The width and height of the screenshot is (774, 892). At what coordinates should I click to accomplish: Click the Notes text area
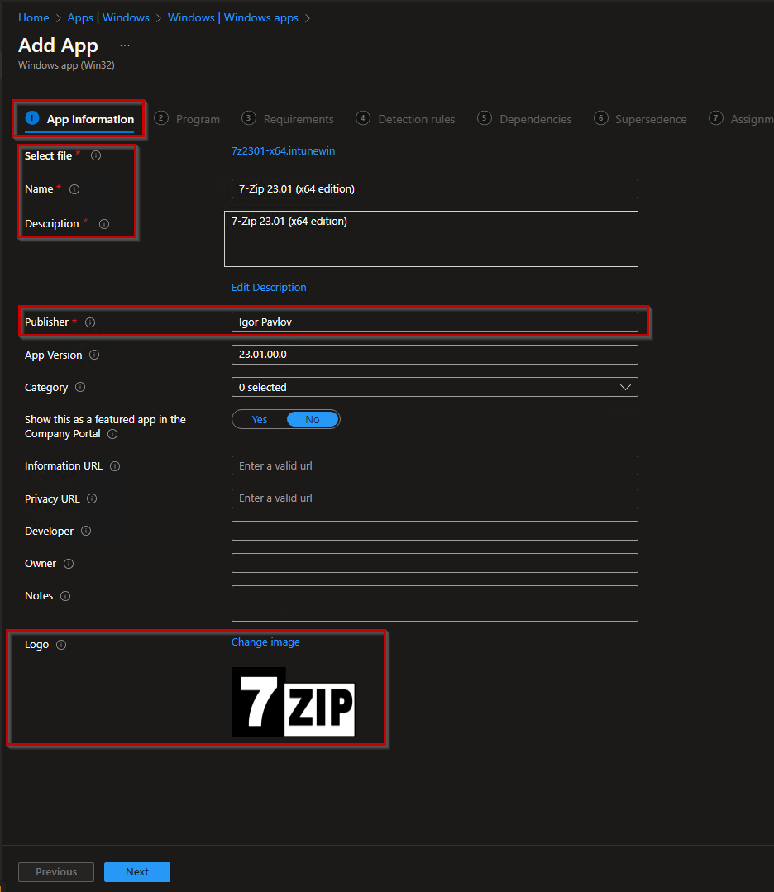point(435,603)
